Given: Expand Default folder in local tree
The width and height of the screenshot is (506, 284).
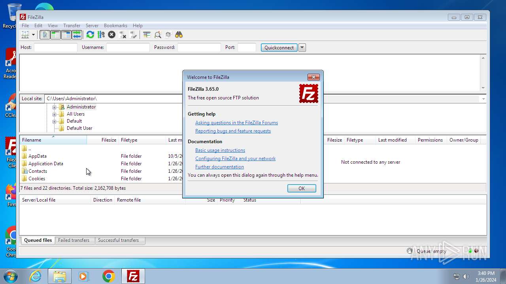Looking at the screenshot, I should pyautogui.click(x=55, y=121).
